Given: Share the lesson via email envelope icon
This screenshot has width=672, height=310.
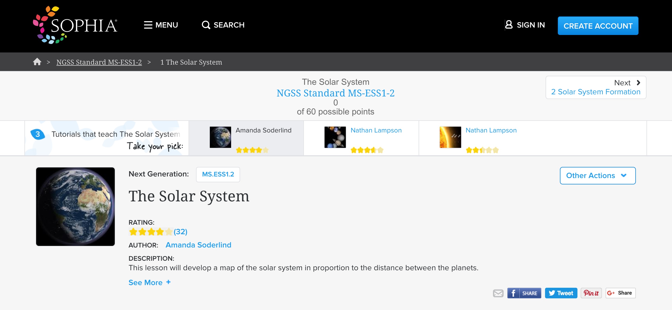Looking at the screenshot, I should (x=498, y=293).
